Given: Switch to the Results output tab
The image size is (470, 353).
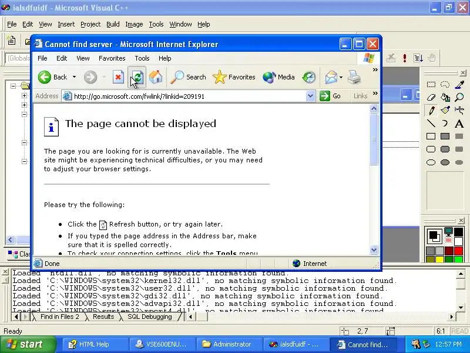Looking at the screenshot, I should (103, 317).
